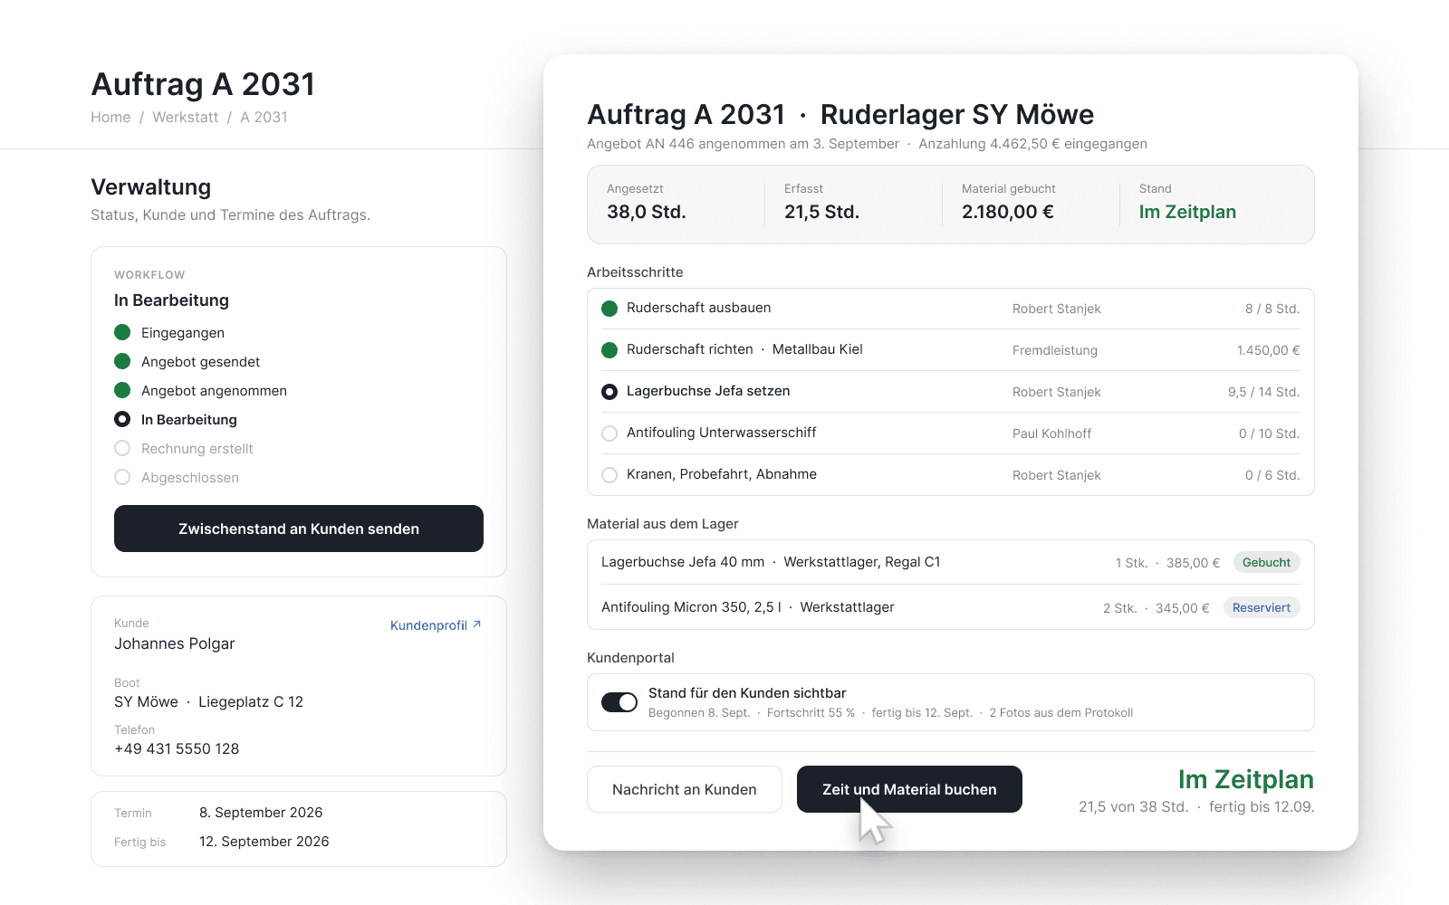Click the Angebot AN 446 angenommen subtitle
1449x905 pixels.
point(743,144)
